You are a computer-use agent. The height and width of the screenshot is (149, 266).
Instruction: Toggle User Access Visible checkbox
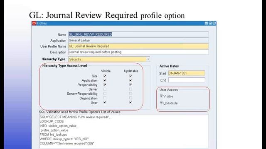pos(161,96)
